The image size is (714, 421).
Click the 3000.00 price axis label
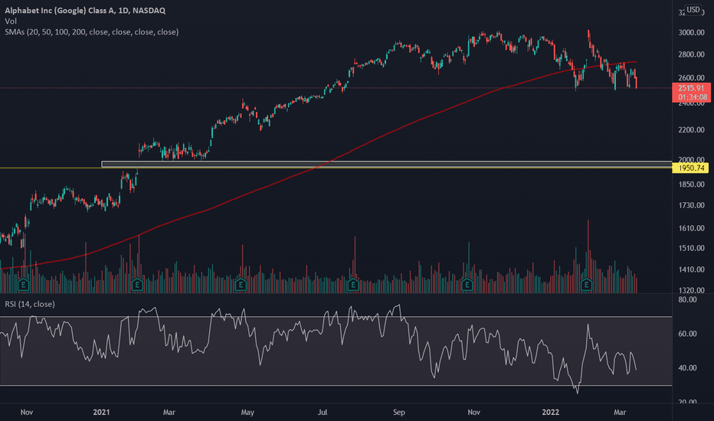pos(691,32)
